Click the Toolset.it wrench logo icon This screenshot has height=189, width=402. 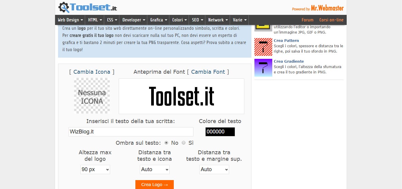click(x=63, y=7)
